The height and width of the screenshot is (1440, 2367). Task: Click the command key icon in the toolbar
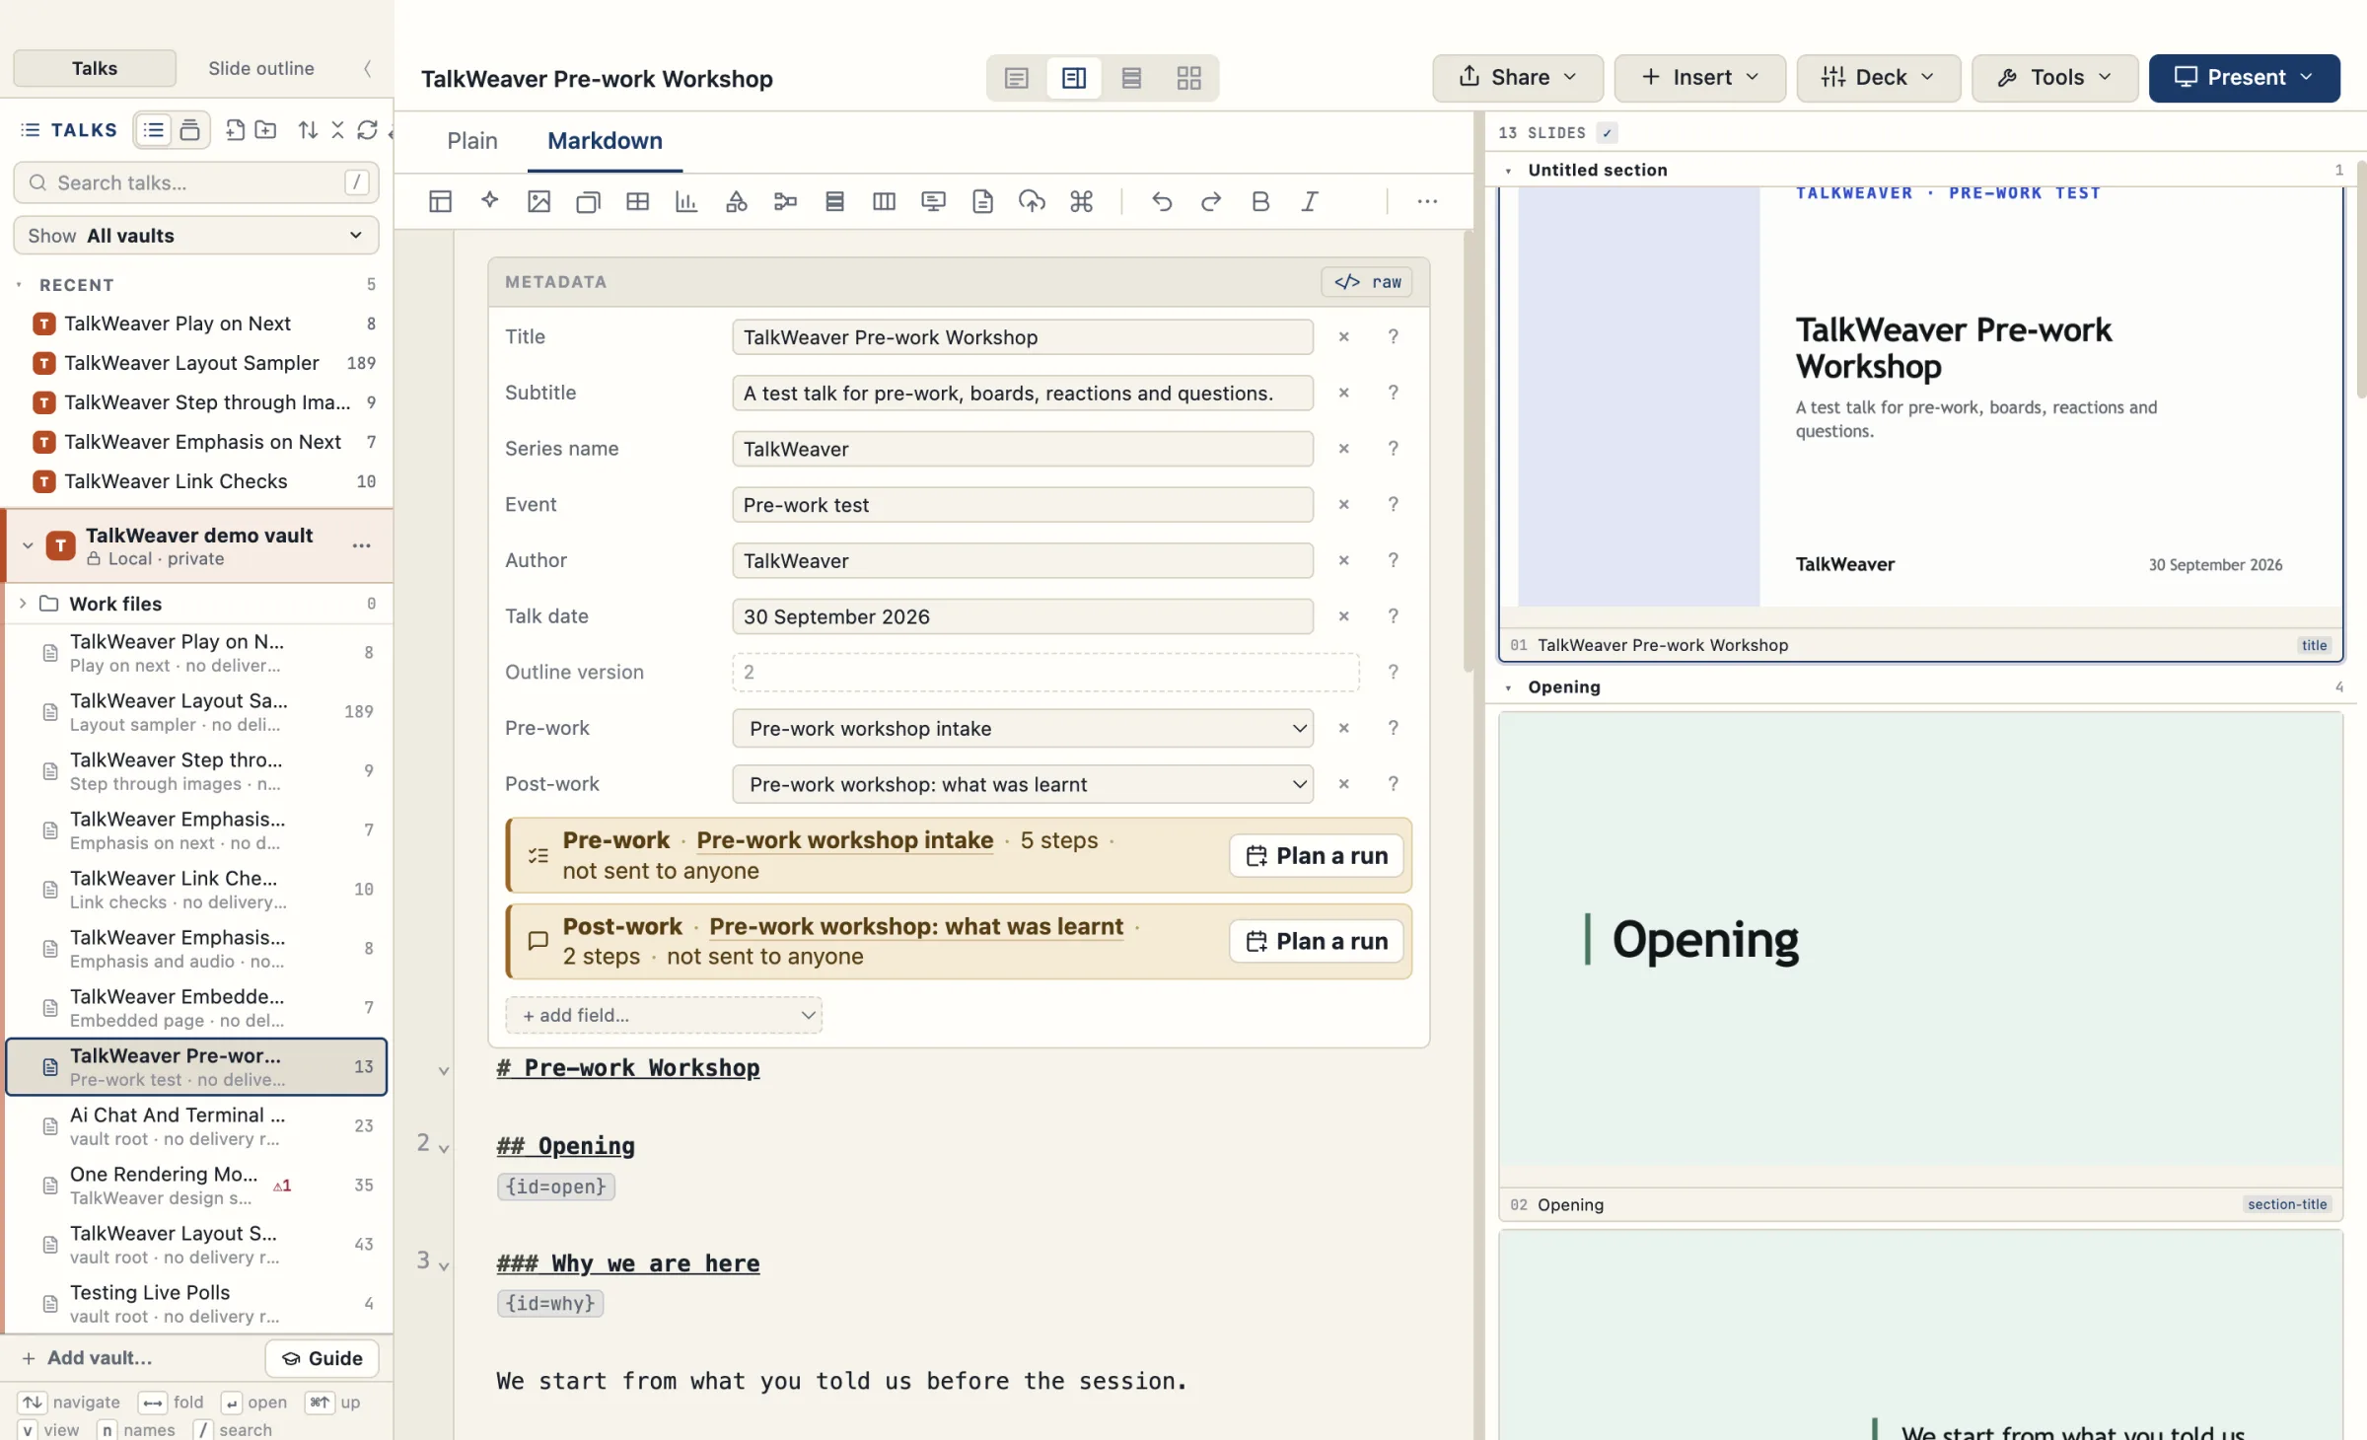1081,201
